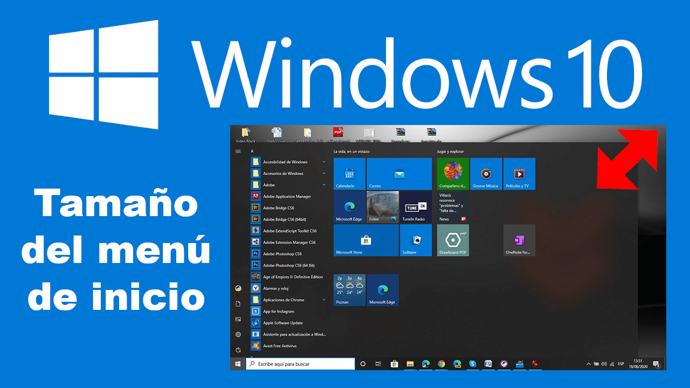
Task: Click the Jugar y explorar group title
Action: tap(451, 151)
